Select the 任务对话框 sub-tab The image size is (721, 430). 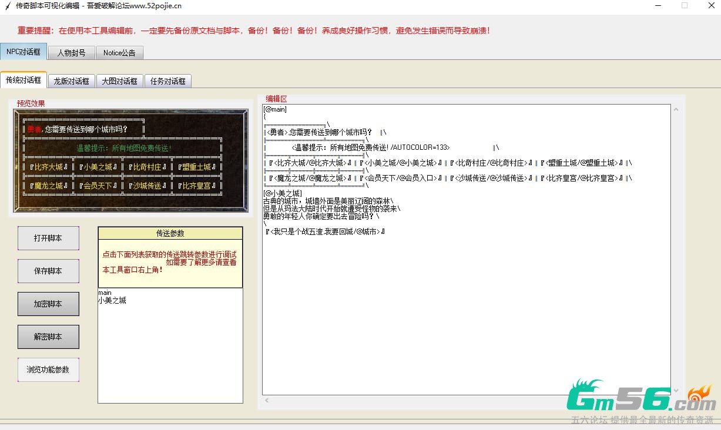tap(167, 81)
